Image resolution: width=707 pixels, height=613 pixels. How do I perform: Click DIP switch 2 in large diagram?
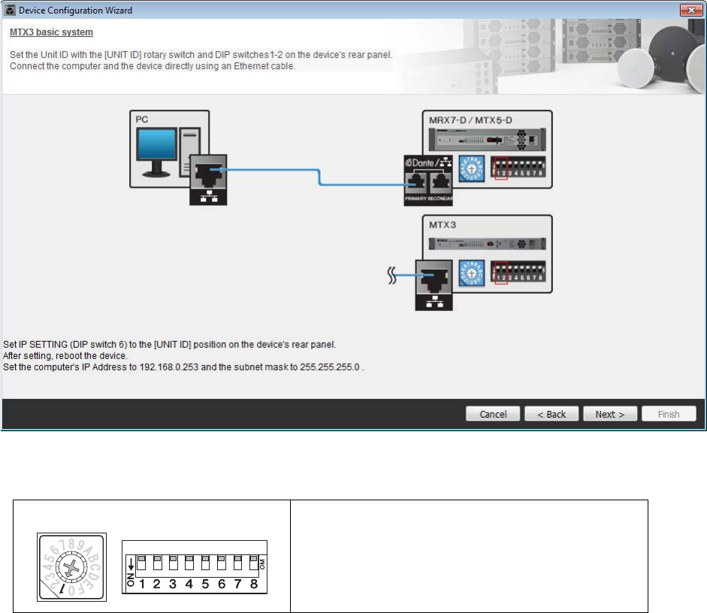pos(157,563)
